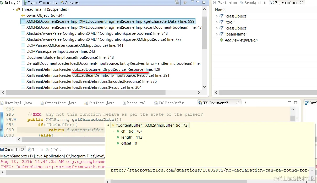Click the green plus Add new expression icon
The height and width of the screenshot is (183, 317).
tap(221, 40)
